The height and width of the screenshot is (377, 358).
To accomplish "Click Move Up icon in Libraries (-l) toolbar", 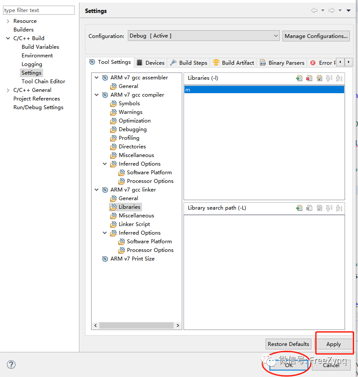I will click(x=329, y=78).
